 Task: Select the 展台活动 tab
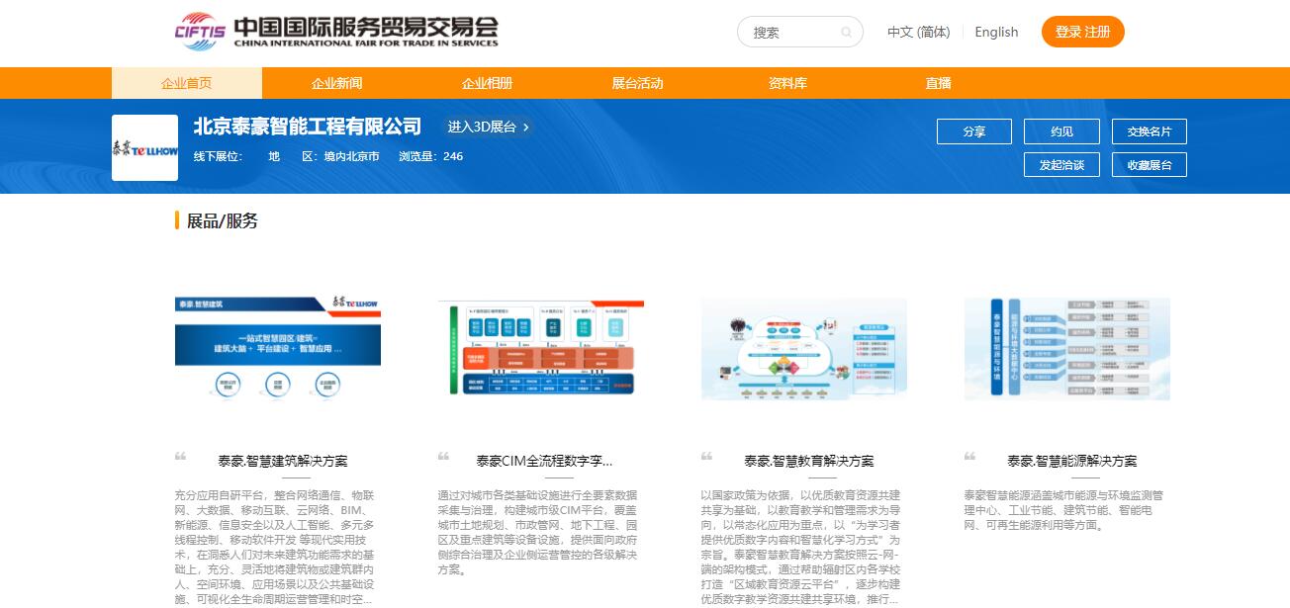(x=638, y=83)
